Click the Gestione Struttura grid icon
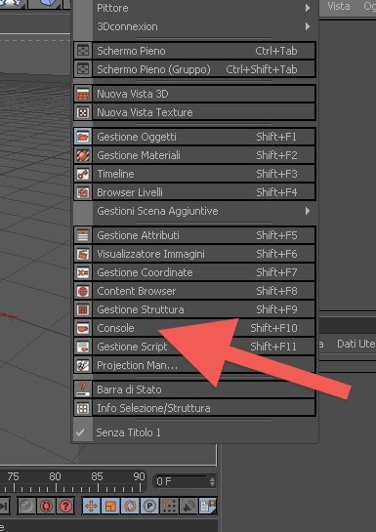The image size is (376, 532). coord(83,309)
